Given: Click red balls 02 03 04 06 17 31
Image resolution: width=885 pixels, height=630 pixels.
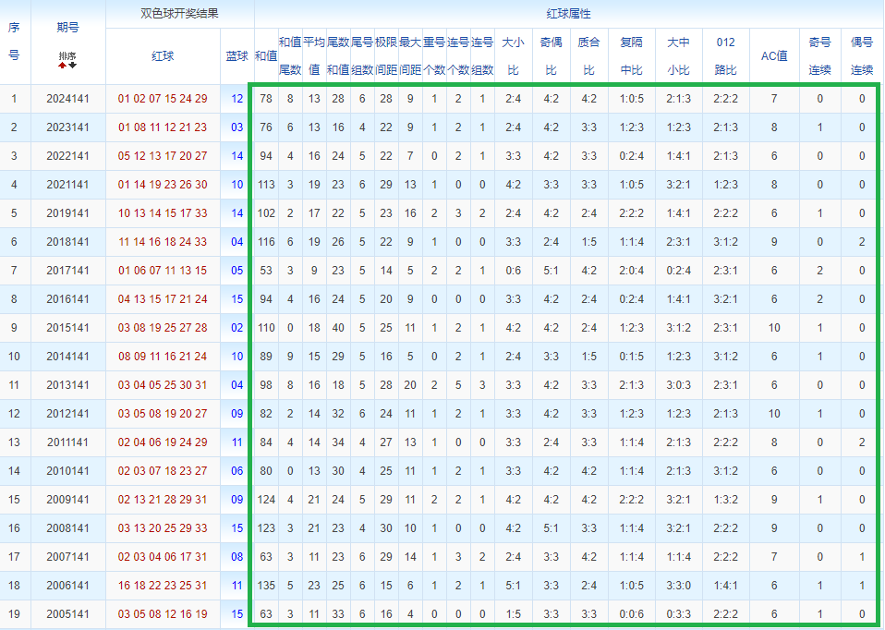Looking at the screenshot, I should [x=163, y=557].
